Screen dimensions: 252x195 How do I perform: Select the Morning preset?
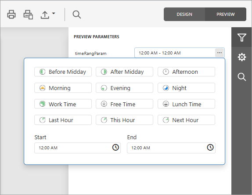click(63, 88)
